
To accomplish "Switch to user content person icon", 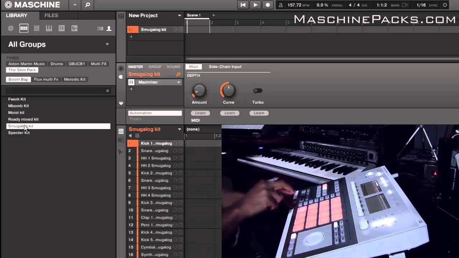I will click(109, 29).
